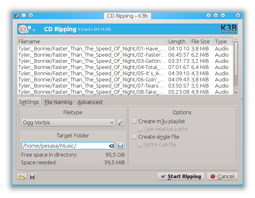Switch to the Settings tab

click(29, 102)
